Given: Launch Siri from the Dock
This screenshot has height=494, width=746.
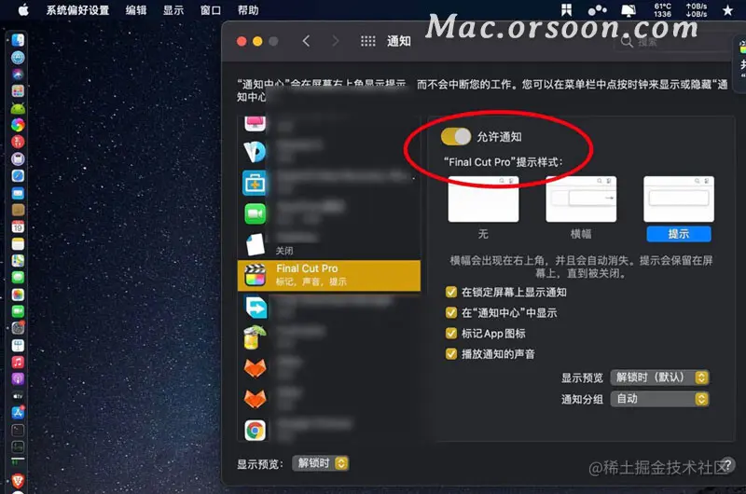Looking at the screenshot, I should (x=18, y=75).
